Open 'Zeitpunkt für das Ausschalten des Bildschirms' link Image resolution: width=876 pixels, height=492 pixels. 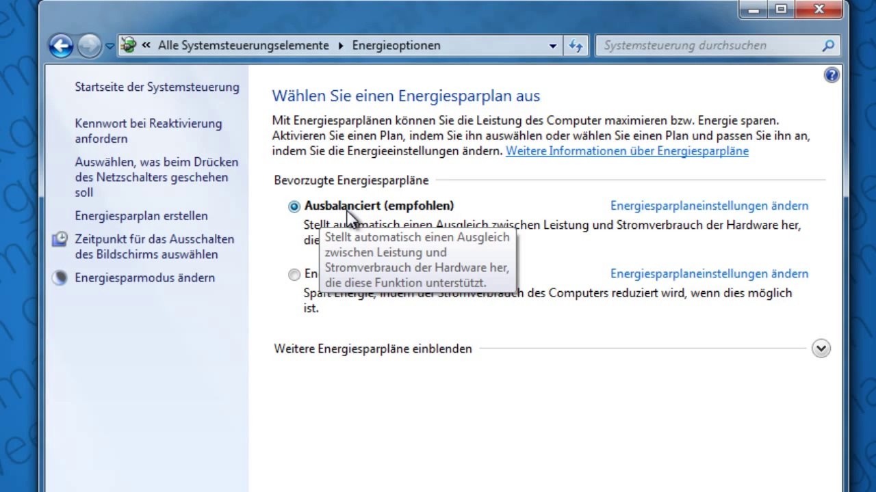point(154,247)
